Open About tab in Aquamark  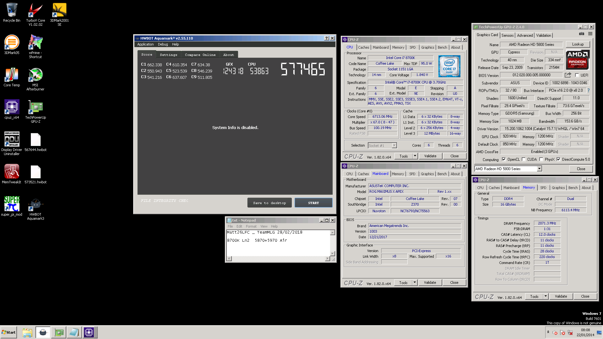pos(228,55)
